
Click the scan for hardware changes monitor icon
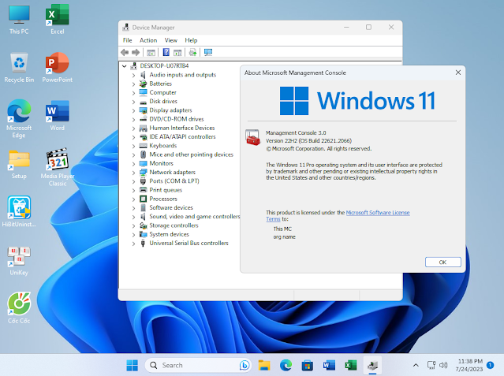(x=208, y=53)
